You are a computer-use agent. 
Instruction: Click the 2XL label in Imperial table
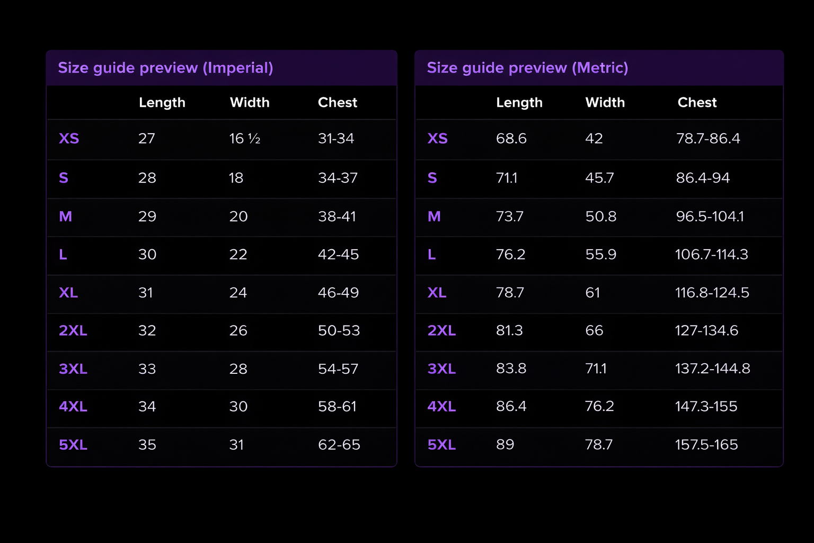tap(73, 330)
